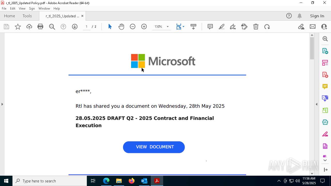Open the Export PDF tool

(x=325, y=51)
